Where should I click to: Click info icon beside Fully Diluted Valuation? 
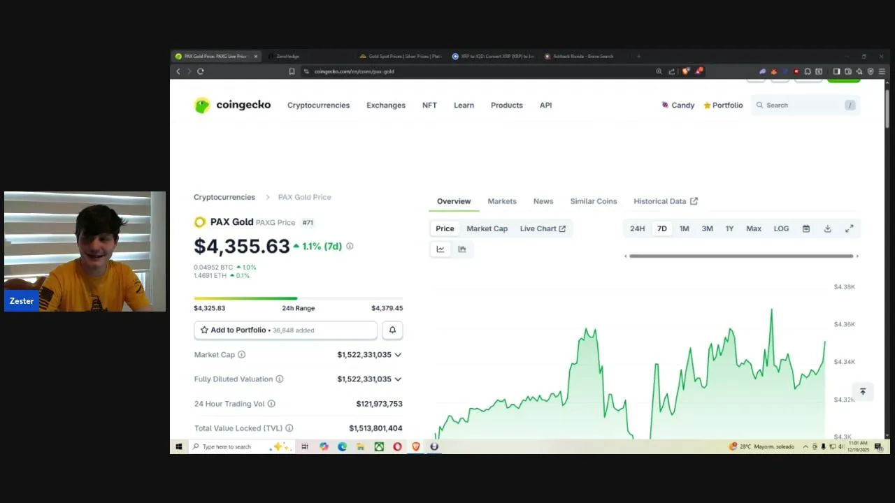(x=279, y=379)
